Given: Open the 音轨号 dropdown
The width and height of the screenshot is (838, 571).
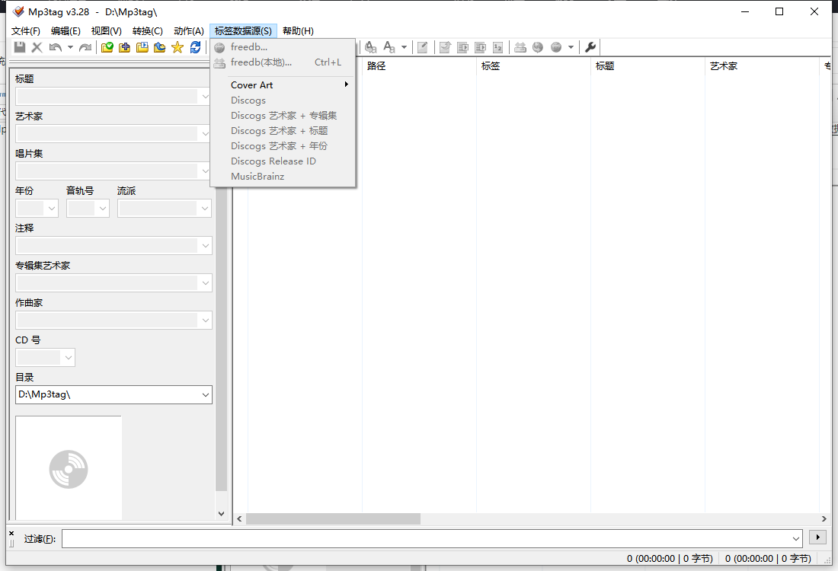Looking at the screenshot, I should [x=103, y=209].
